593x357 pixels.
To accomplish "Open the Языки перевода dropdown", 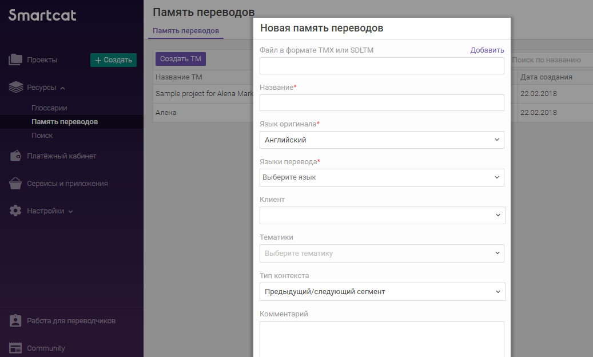I will click(381, 177).
